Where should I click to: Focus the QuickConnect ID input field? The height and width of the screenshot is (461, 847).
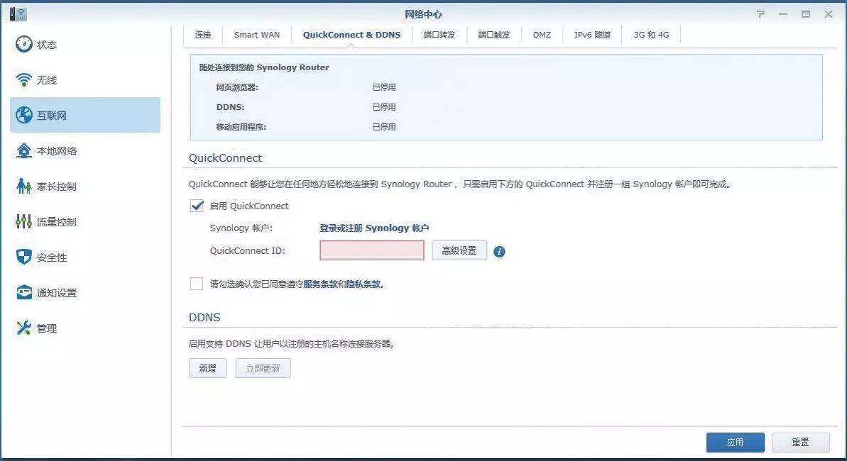coord(371,250)
